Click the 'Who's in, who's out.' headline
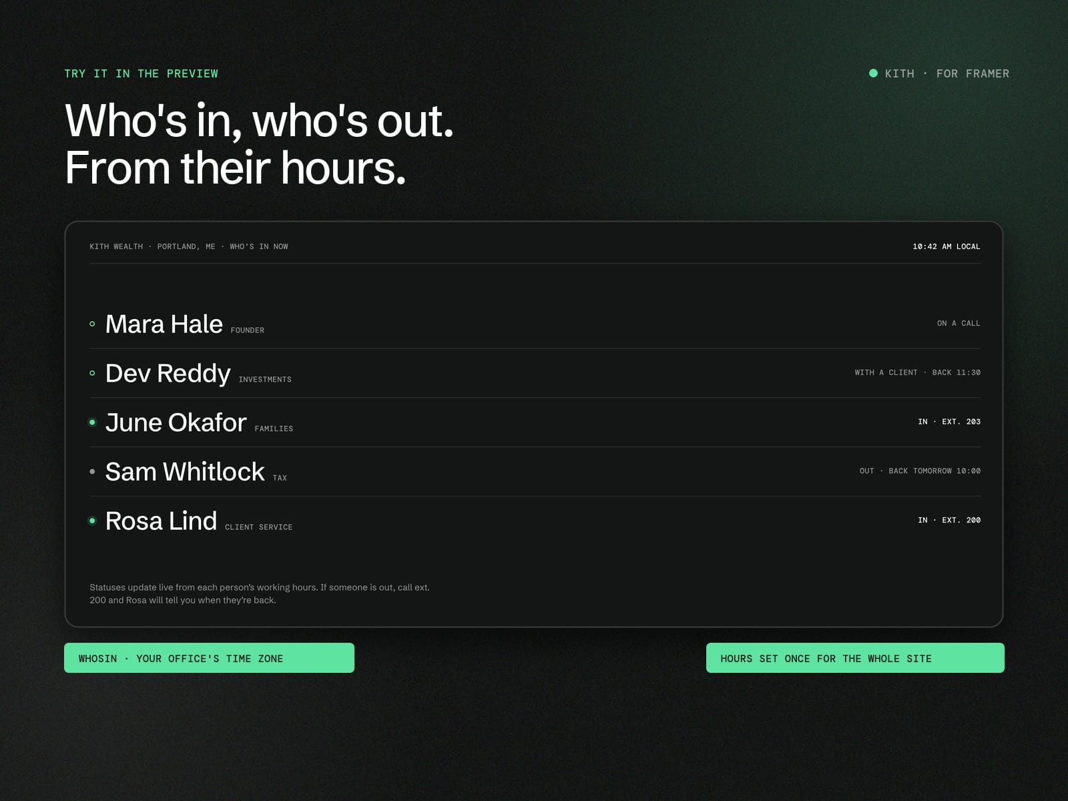The width and height of the screenshot is (1068, 801). [259, 121]
